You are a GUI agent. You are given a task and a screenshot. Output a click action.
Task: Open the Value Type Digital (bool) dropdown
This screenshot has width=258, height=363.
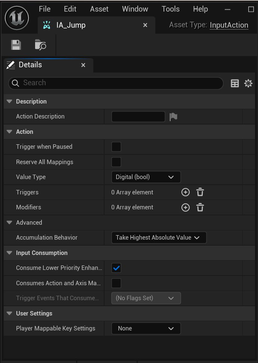point(146,177)
